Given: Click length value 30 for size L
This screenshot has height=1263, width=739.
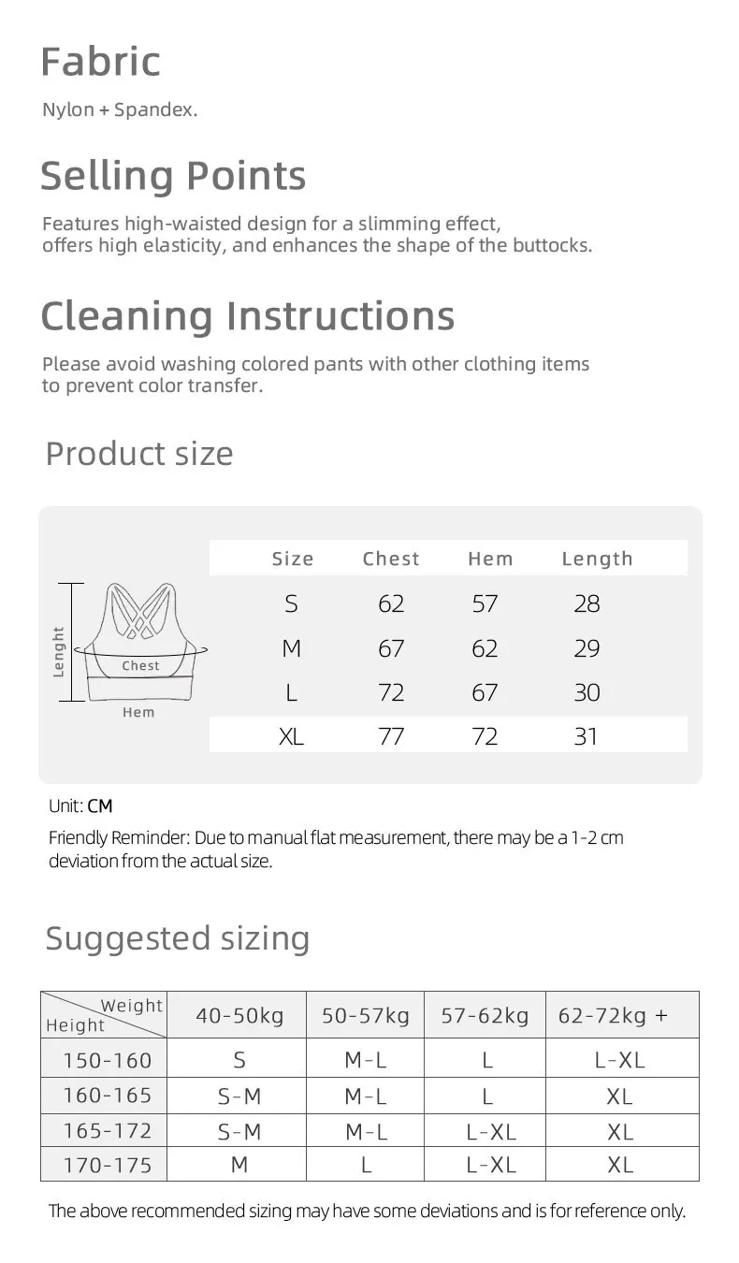Looking at the screenshot, I should coord(587,692).
